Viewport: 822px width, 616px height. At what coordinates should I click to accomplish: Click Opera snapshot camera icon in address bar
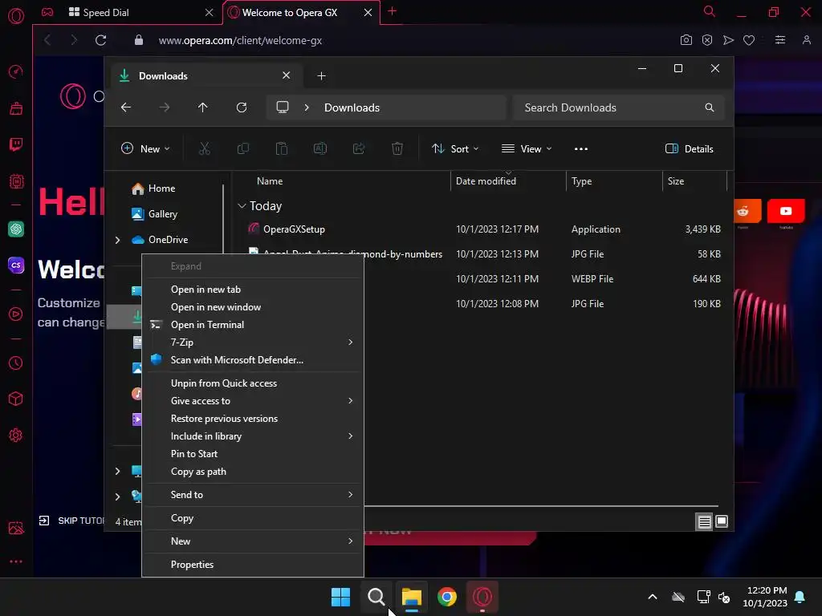(686, 40)
